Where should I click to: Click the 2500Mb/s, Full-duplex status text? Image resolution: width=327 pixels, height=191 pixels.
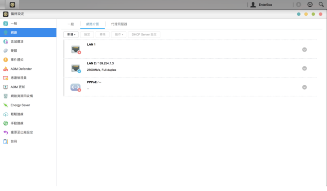point(102,70)
